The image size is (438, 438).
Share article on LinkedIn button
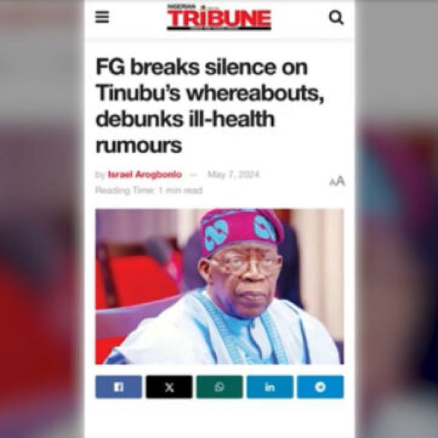pos(270,387)
